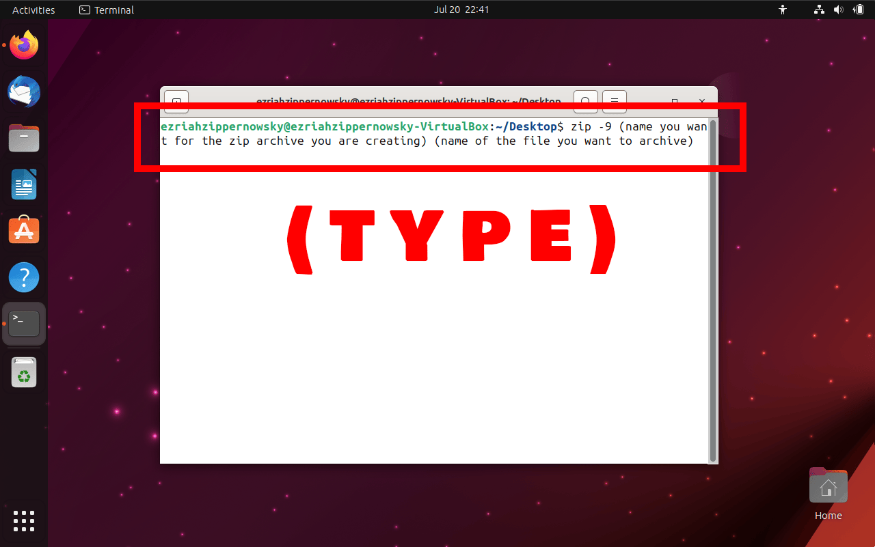Image resolution: width=875 pixels, height=547 pixels.
Task: Expand the date and time menu
Action: point(461,10)
